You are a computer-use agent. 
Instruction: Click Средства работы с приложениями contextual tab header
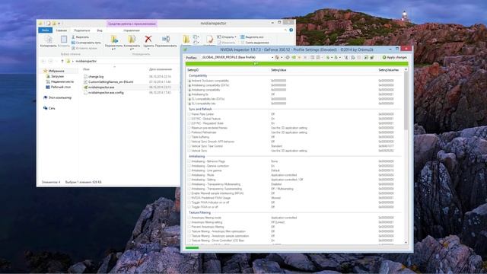pos(132,24)
